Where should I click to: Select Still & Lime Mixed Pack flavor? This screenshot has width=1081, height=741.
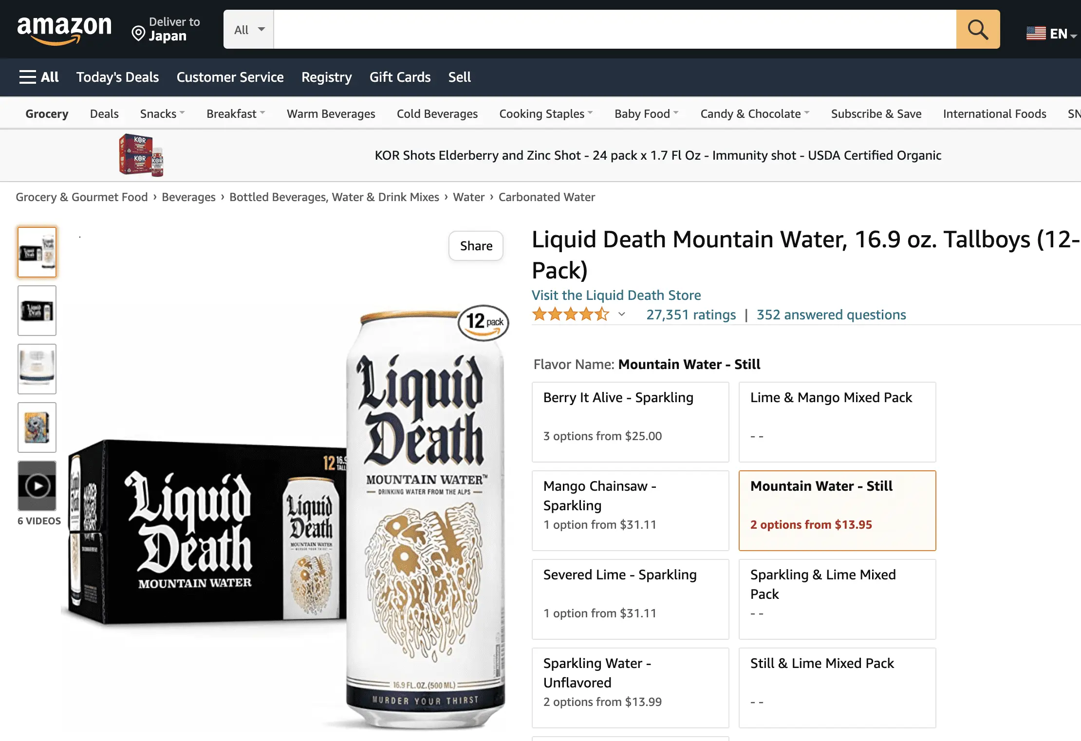(x=838, y=688)
